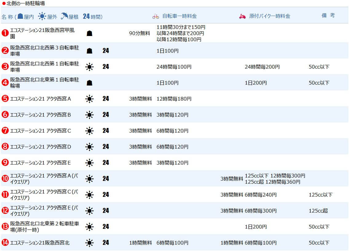The width and height of the screenshot is (349, 251).
Task: Click 原付バイク一時料金 column header
Action: [270, 16]
